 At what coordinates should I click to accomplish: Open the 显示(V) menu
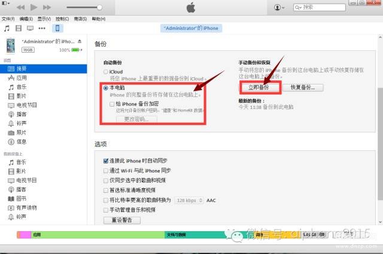point(44,19)
